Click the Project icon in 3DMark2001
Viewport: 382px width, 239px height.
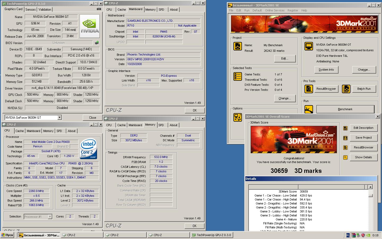pos(237,46)
